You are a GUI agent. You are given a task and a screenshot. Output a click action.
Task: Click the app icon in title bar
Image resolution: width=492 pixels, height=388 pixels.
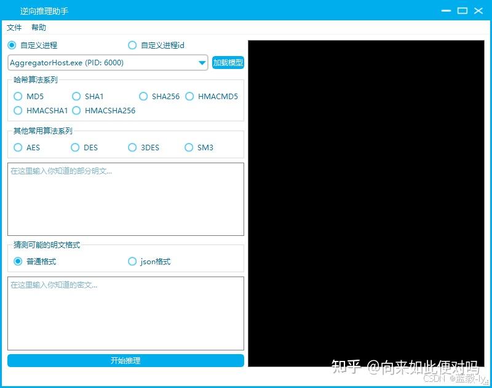point(9,10)
